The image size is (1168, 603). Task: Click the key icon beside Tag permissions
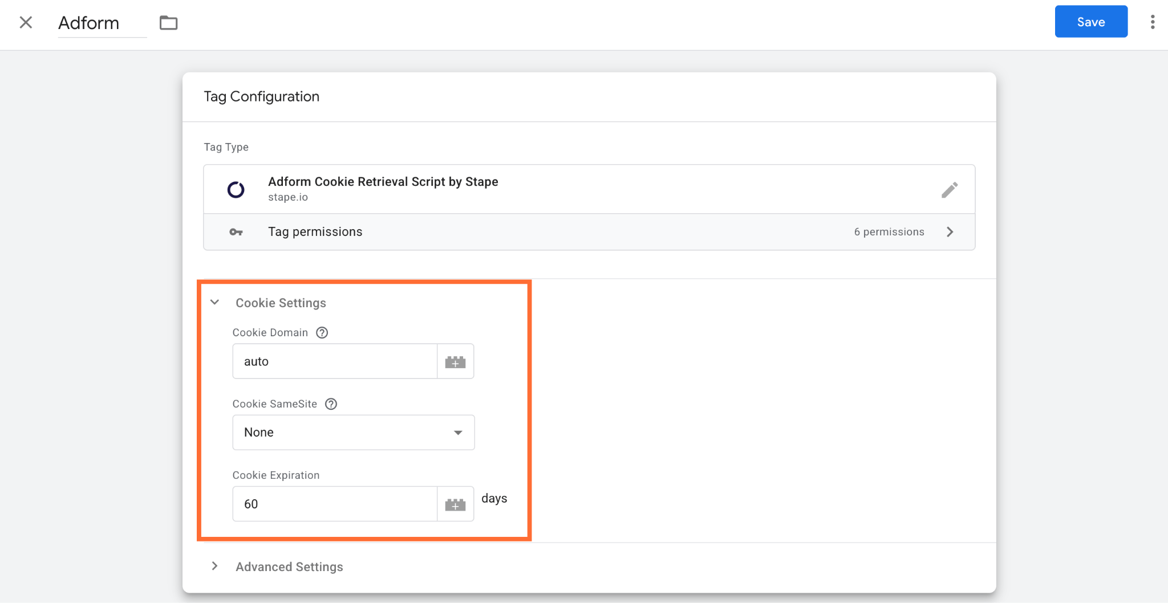point(236,232)
